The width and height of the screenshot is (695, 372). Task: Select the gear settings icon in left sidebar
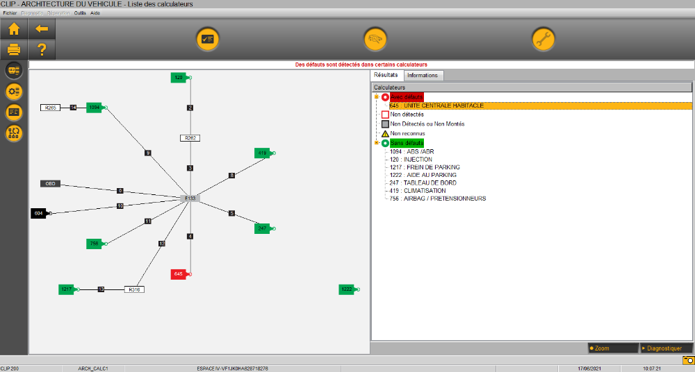pyautogui.click(x=13, y=91)
